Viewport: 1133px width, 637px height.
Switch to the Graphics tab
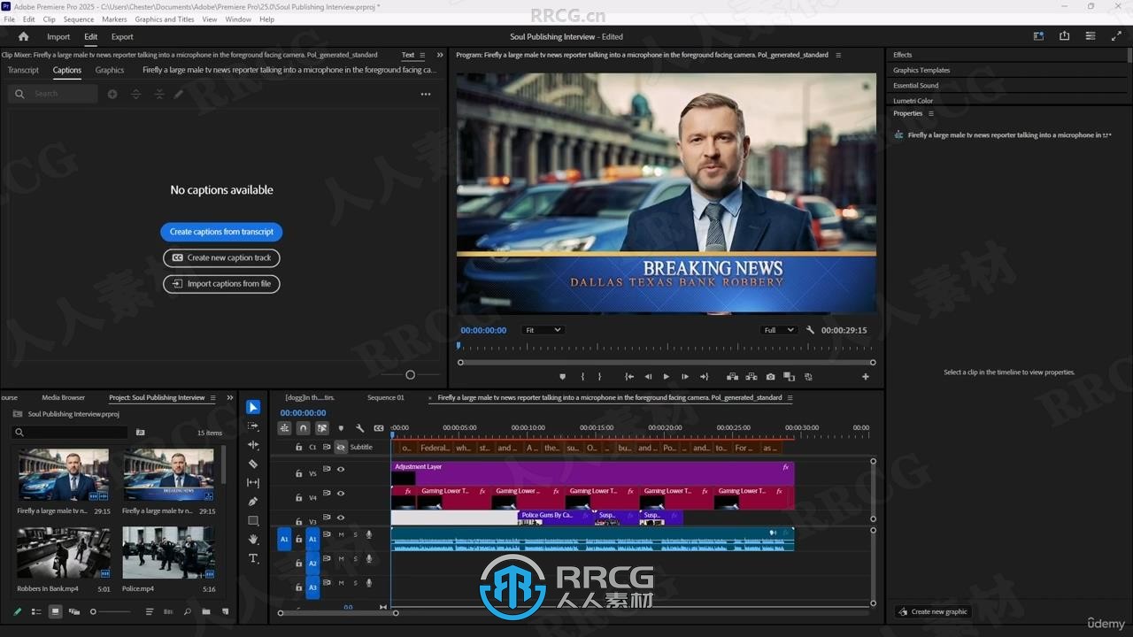[110, 70]
